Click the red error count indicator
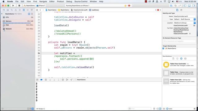 [x=130, y=6]
